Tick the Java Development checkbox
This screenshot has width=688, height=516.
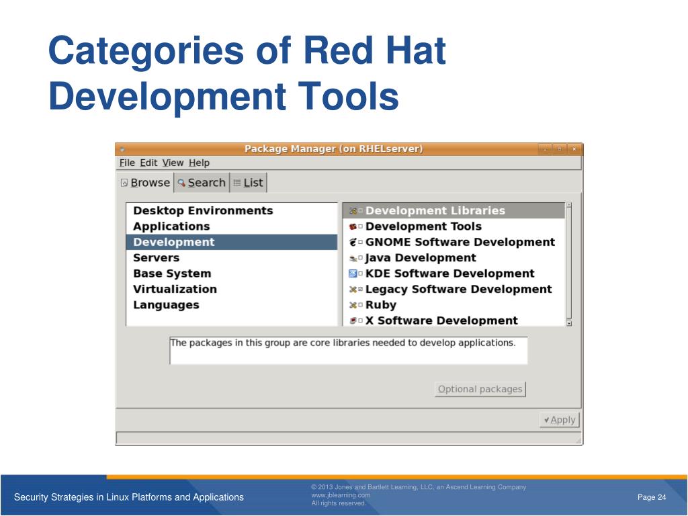[x=360, y=258]
